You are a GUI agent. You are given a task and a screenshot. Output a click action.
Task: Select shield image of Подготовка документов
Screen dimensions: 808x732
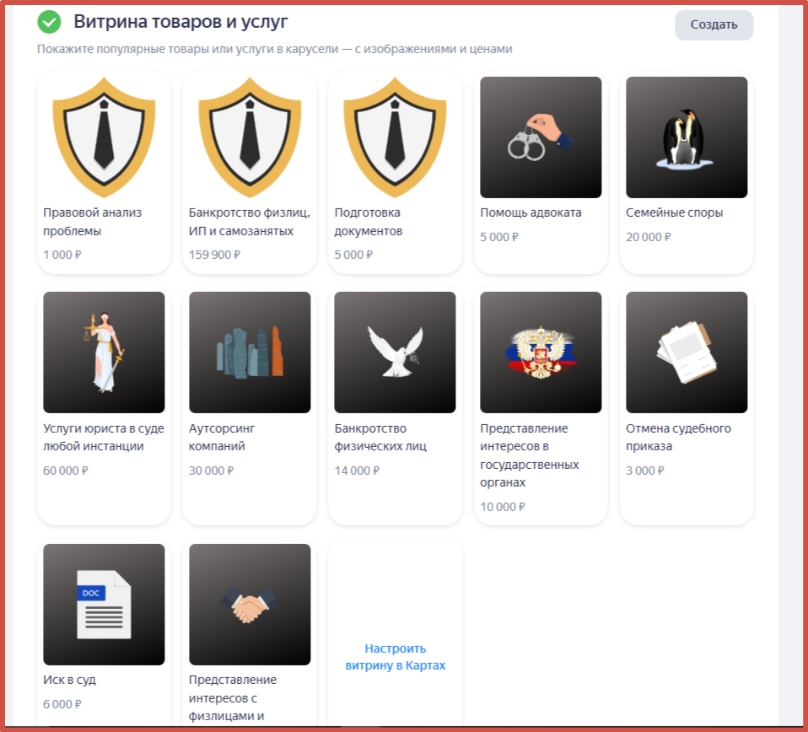click(396, 137)
